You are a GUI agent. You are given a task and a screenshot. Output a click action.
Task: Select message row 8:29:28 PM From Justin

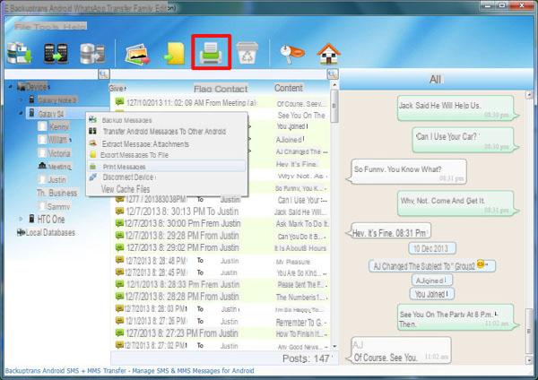point(221,236)
